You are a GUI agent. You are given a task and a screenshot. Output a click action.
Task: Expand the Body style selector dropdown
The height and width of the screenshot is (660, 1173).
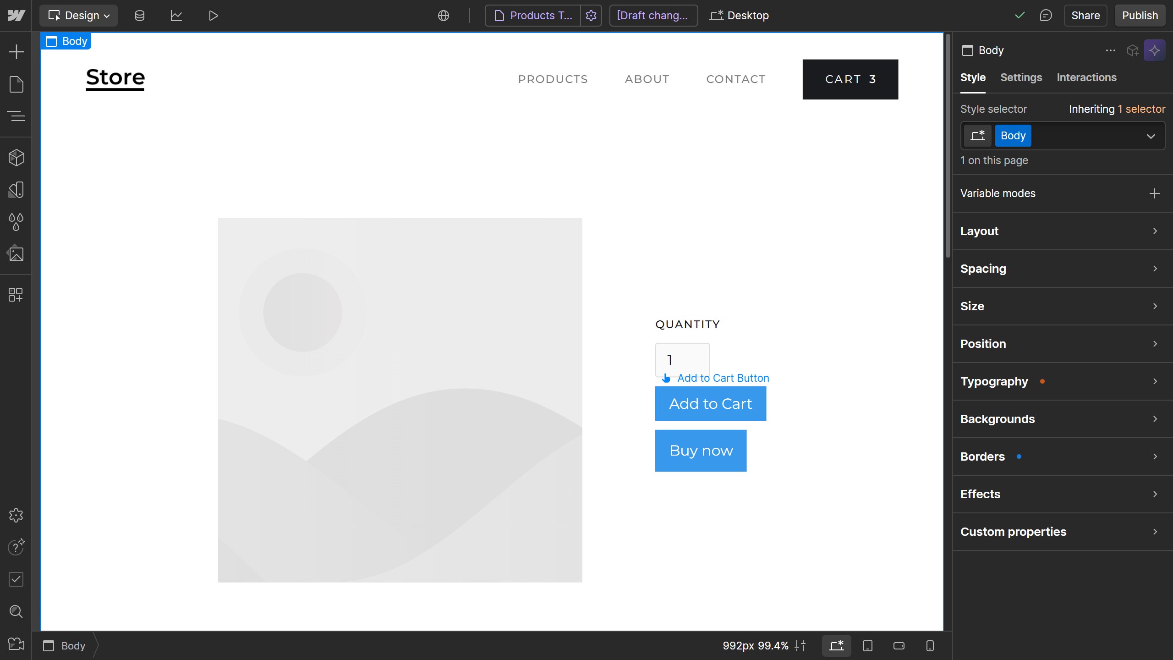coord(1151,136)
